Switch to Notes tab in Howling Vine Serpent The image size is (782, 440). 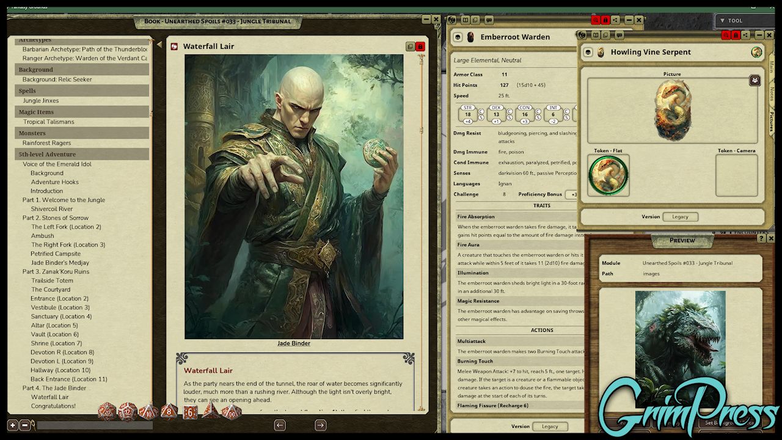click(x=771, y=94)
